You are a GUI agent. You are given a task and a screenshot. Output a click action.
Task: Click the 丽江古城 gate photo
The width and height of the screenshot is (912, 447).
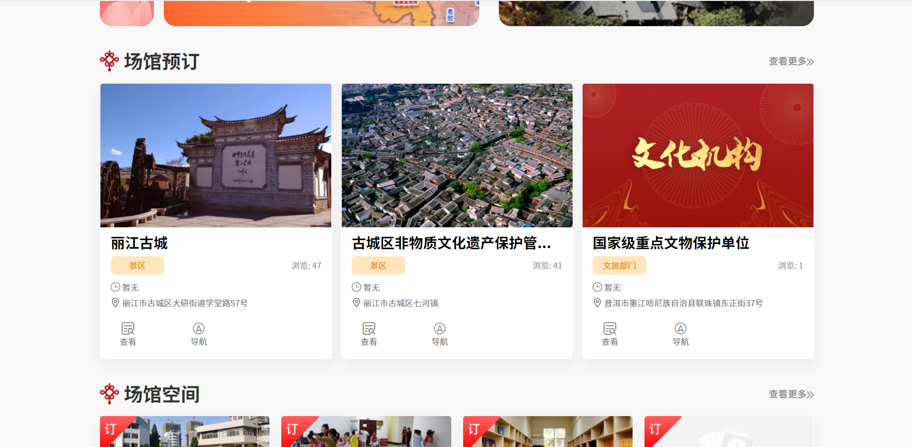[216, 155]
